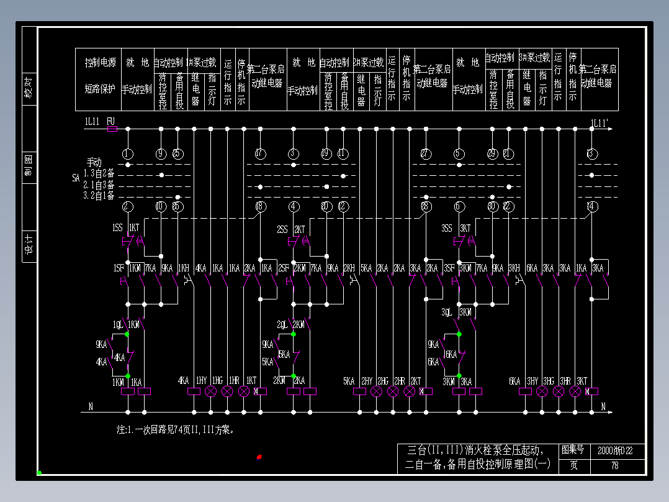Click the 2#泵过载 header cell
Viewport: 669px width, 502px height.
coord(369,62)
